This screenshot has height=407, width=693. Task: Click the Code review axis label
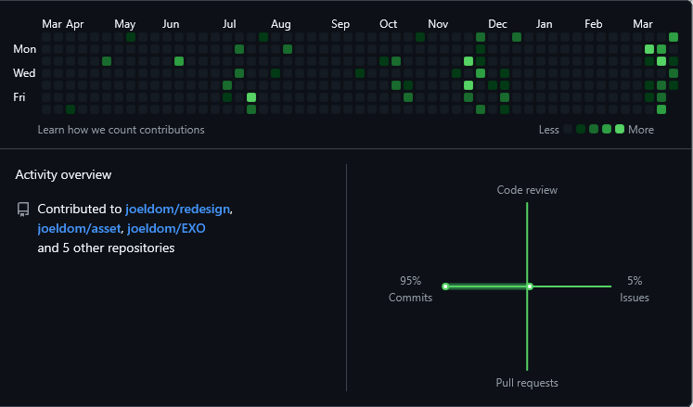point(527,190)
